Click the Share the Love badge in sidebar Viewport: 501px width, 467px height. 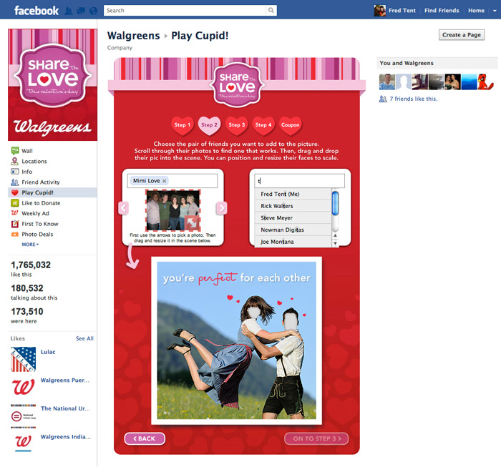point(52,75)
